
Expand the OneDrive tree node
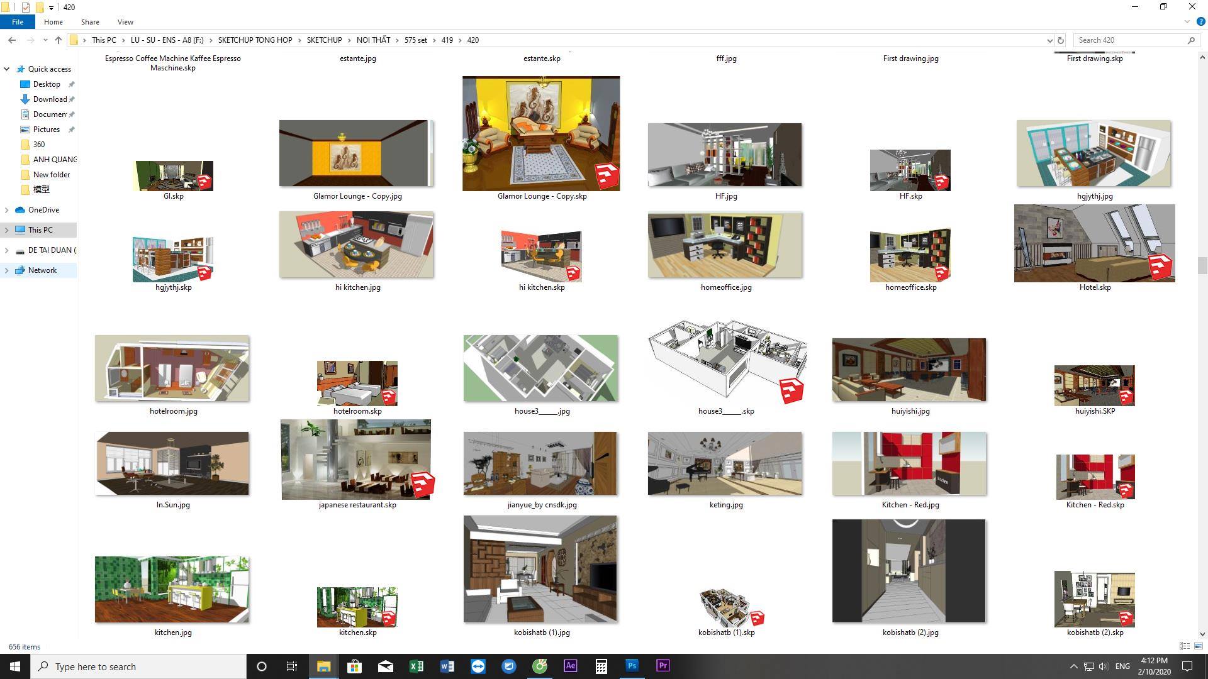click(7, 210)
